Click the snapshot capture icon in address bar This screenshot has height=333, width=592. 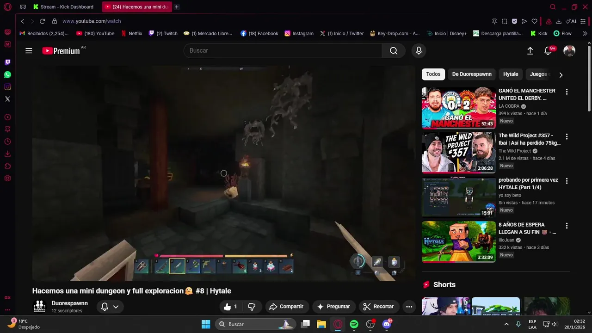pyautogui.click(x=504, y=21)
